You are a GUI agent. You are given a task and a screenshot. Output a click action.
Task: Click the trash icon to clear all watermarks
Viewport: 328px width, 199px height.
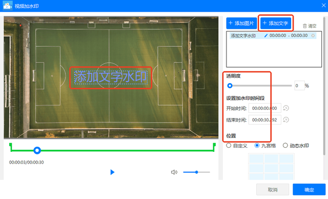[x=305, y=26]
